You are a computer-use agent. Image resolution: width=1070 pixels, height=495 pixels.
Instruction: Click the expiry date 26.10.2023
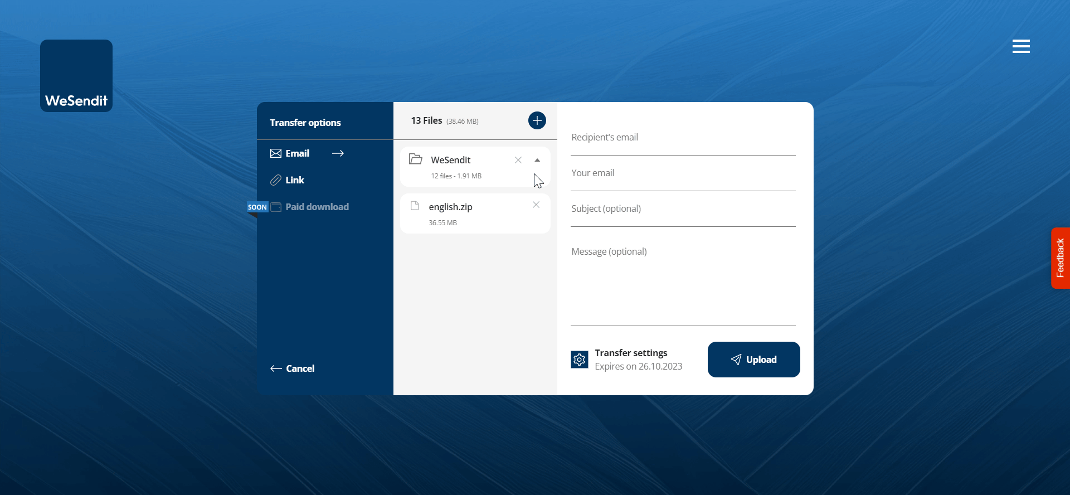[x=660, y=366]
